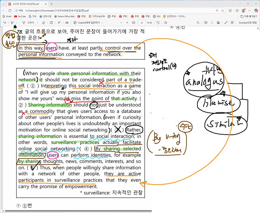
Task: Expand the highlight tool color dropdown
Action: (16, 23)
